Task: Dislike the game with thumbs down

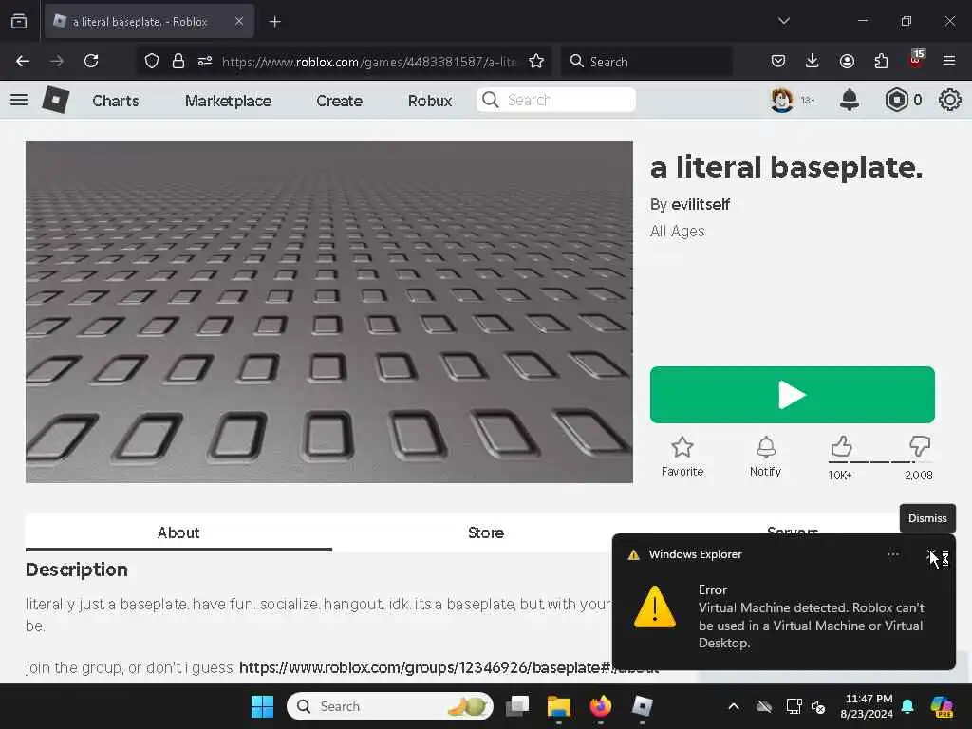Action: [x=919, y=446]
